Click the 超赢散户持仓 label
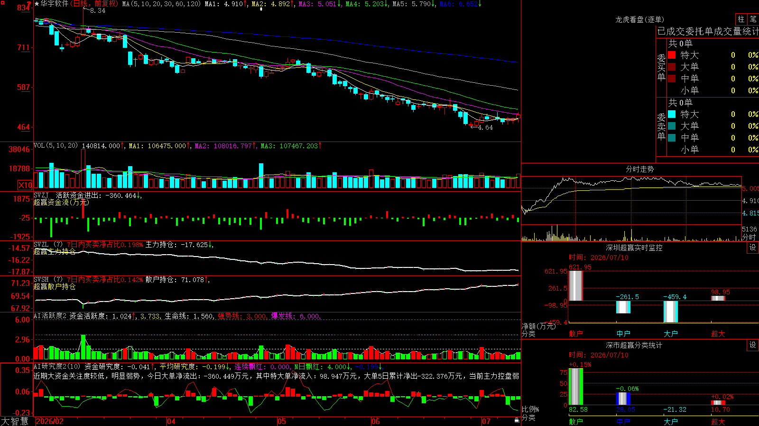Screen dimensions: 759x426 pos(55,286)
